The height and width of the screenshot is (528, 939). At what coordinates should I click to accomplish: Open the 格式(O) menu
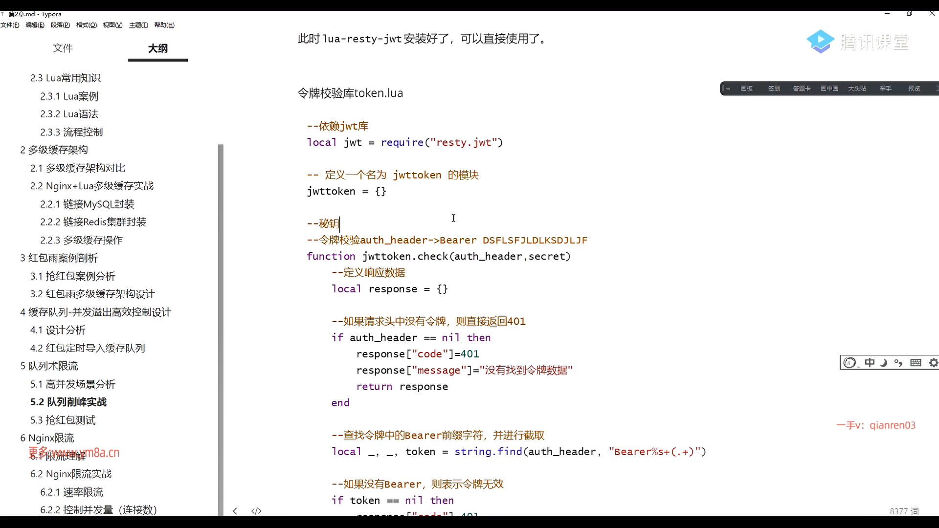[87, 25]
